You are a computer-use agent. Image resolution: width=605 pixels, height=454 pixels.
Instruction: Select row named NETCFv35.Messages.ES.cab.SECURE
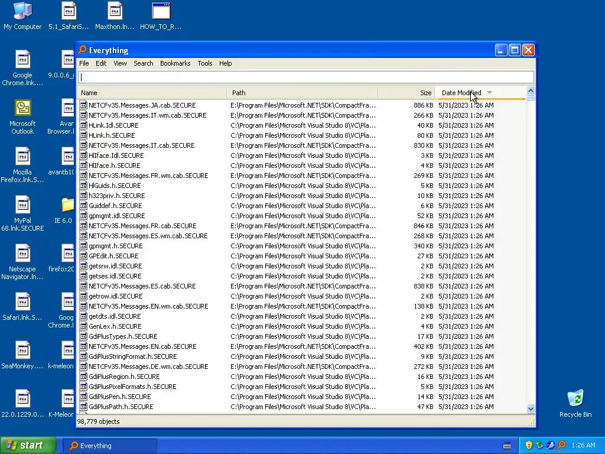point(302,286)
